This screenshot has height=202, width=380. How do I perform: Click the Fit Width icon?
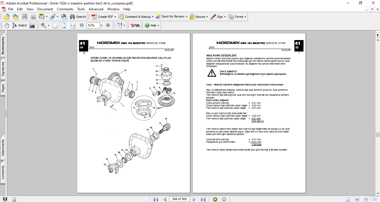pyautogui.click(x=73, y=25)
